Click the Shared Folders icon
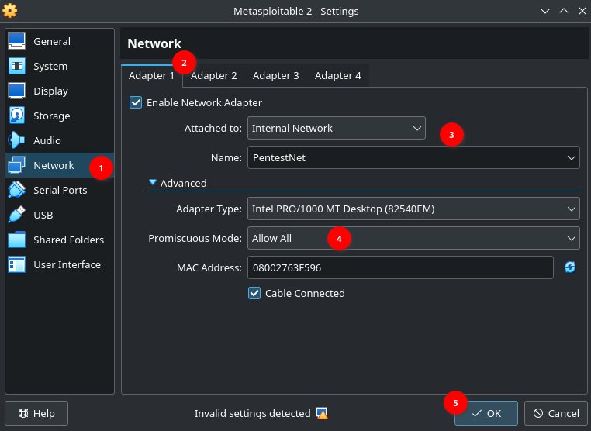Image resolution: width=591 pixels, height=431 pixels. [x=17, y=240]
